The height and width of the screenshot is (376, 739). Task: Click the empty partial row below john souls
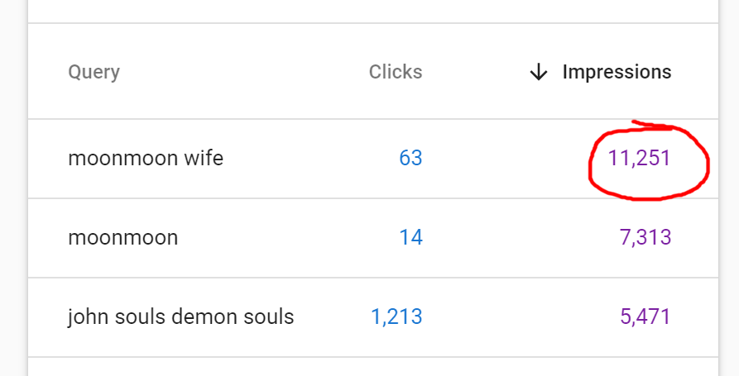[x=373, y=367]
